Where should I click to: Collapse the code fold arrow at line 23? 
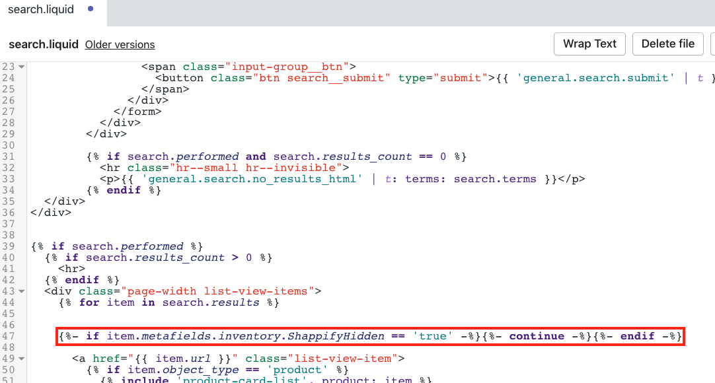tap(22, 67)
